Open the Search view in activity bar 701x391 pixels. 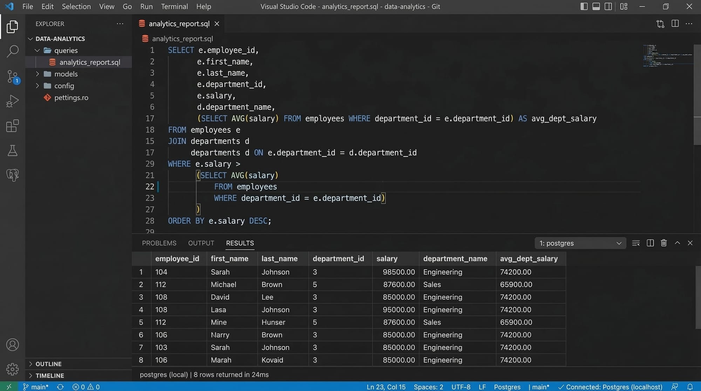point(12,51)
